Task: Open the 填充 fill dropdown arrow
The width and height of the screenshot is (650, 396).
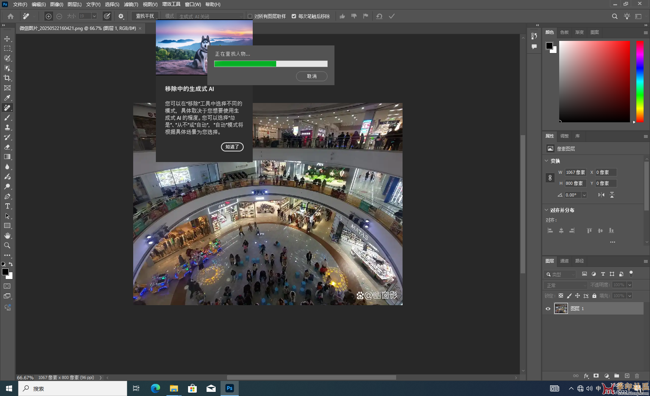Action: 630,296
